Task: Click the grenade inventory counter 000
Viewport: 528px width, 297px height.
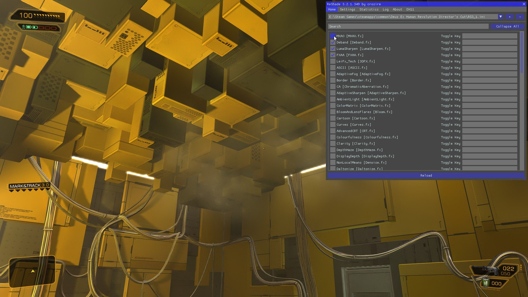Action: 496,283
